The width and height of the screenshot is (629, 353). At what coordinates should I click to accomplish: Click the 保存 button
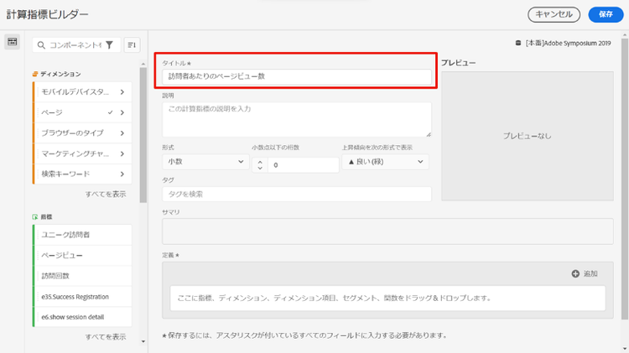(x=606, y=14)
